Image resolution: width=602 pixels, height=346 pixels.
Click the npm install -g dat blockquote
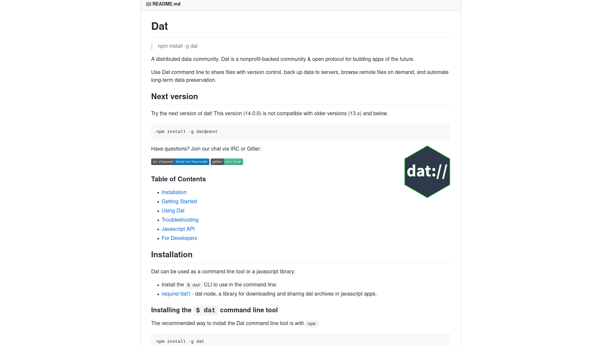pos(178,46)
